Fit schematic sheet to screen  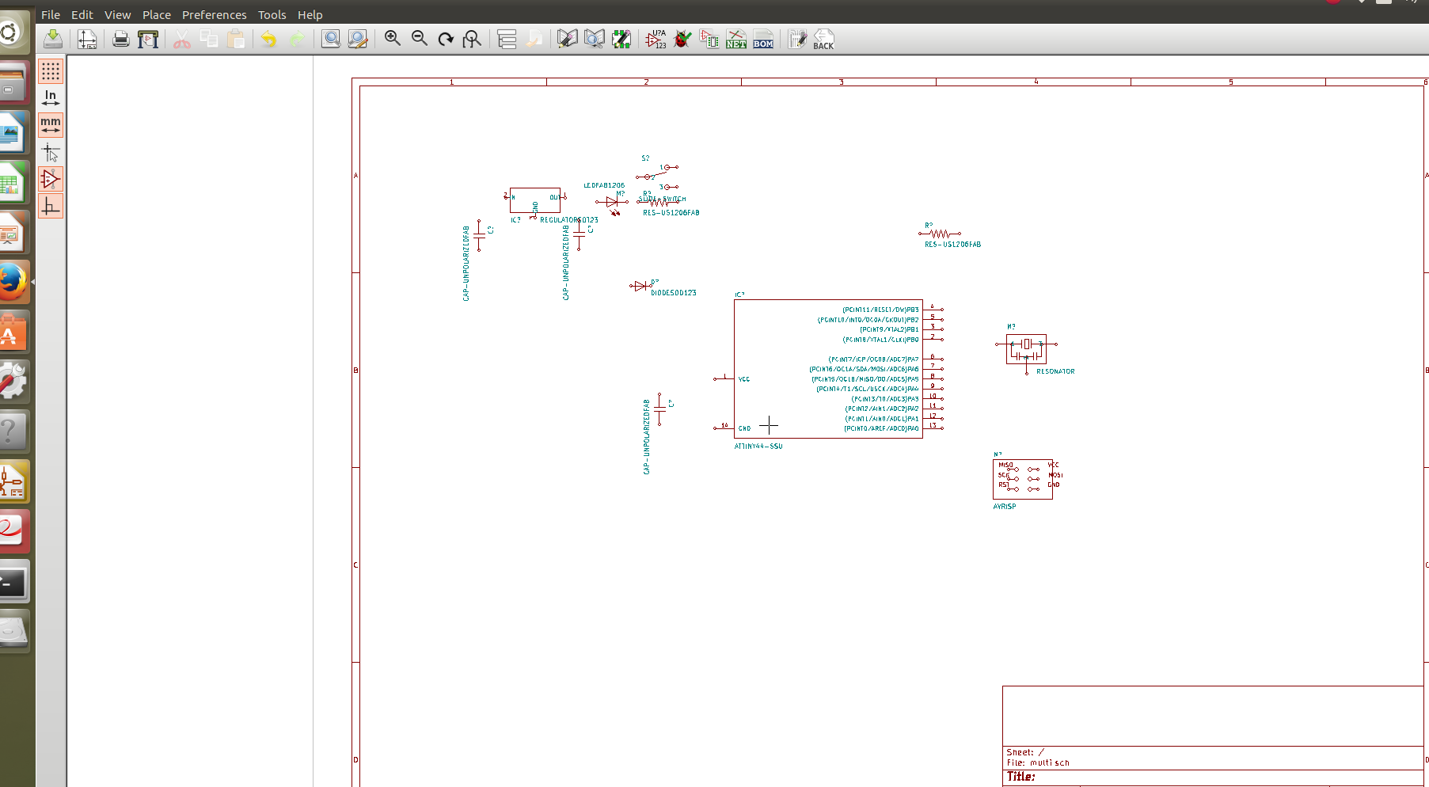coord(473,39)
